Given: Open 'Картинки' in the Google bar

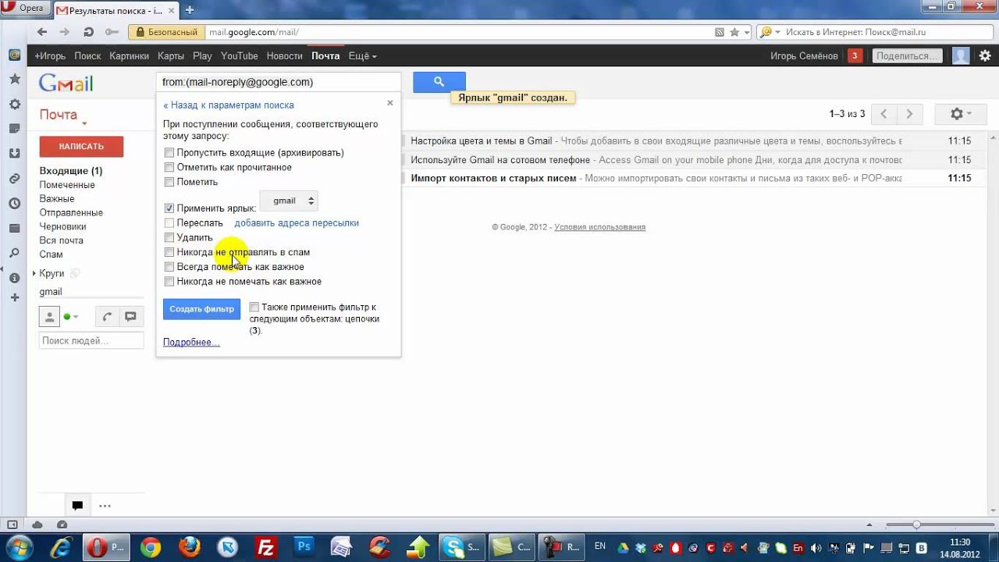Looking at the screenshot, I should pyautogui.click(x=129, y=56).
